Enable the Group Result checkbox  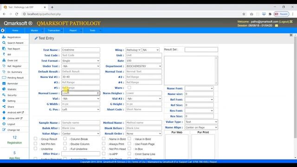click(x=35, y=139)
